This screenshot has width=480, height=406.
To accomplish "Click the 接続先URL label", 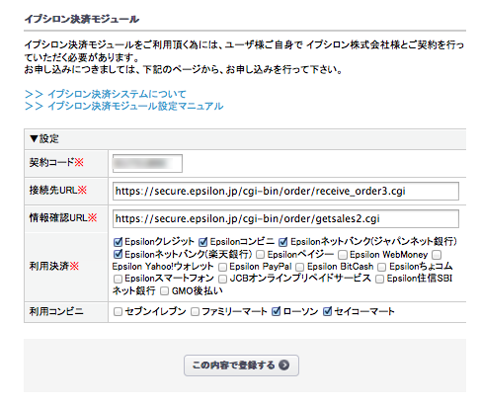I will (x=58, y=190).
